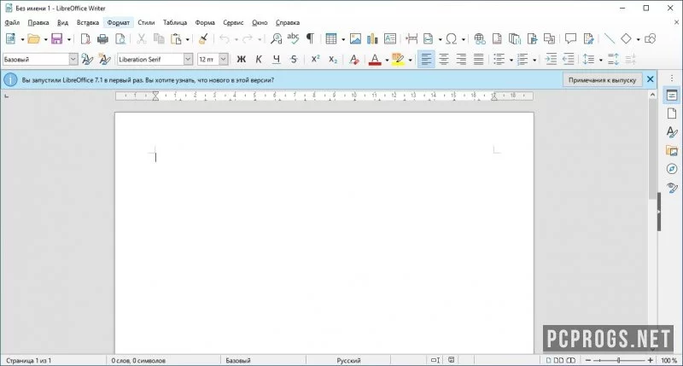The image size is (683, 366).
Task: Insert a chart
Action: coord(372,38)
